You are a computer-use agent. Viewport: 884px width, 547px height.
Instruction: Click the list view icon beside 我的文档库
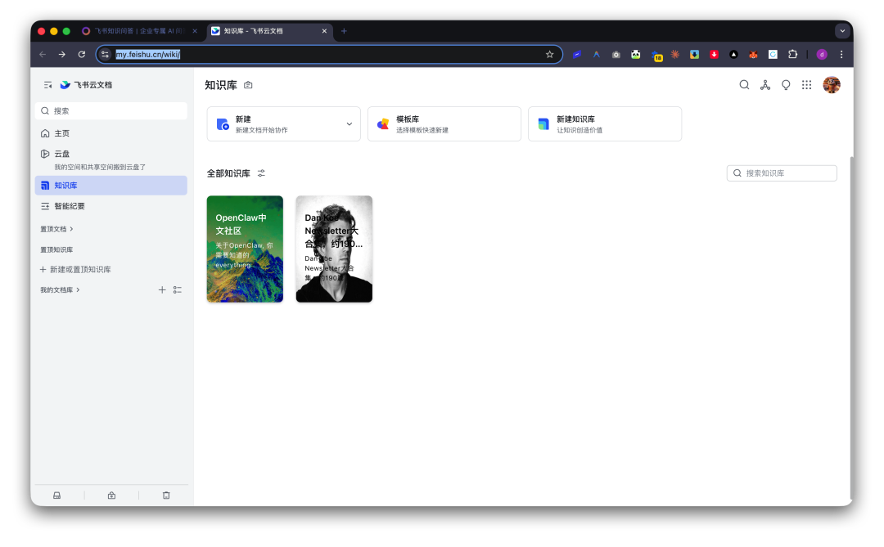[x=178, y=290]
